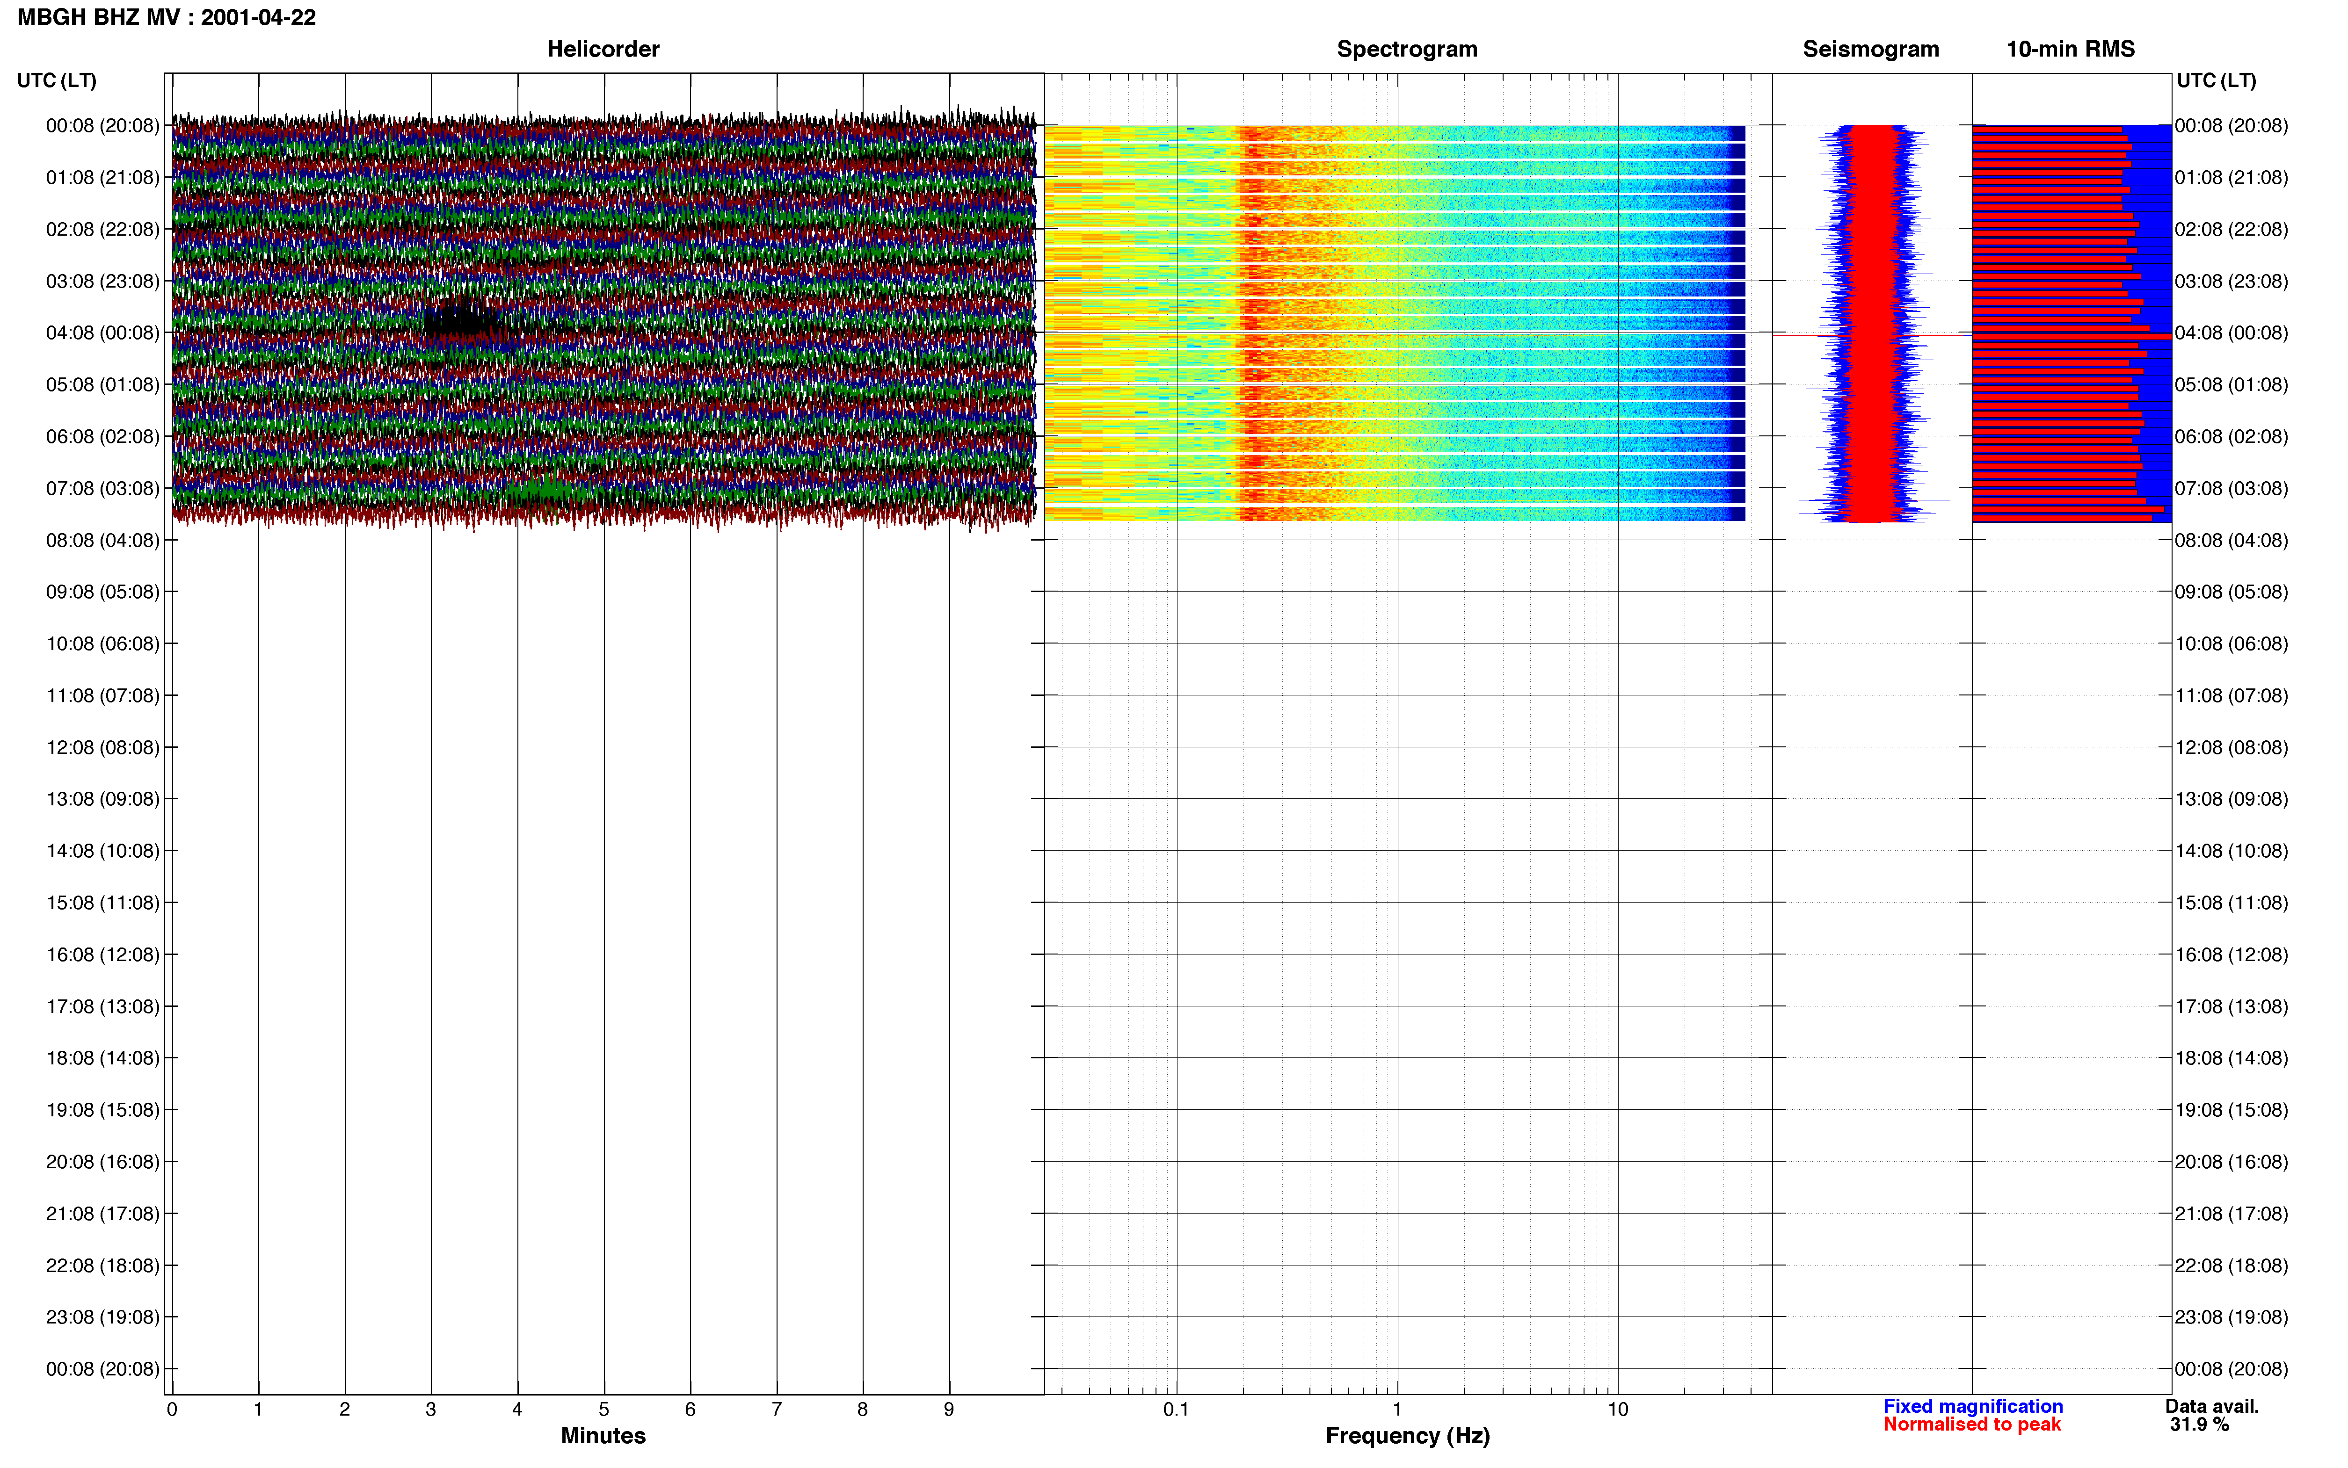Click the 01:08 (21:08) label on the right axis
Screen dimensions: 2348x1468
click(x=2232, y=178)
